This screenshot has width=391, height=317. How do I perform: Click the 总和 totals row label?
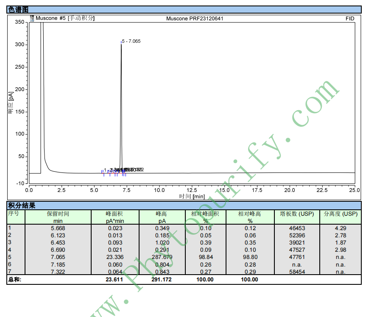(x=15, y=280)
